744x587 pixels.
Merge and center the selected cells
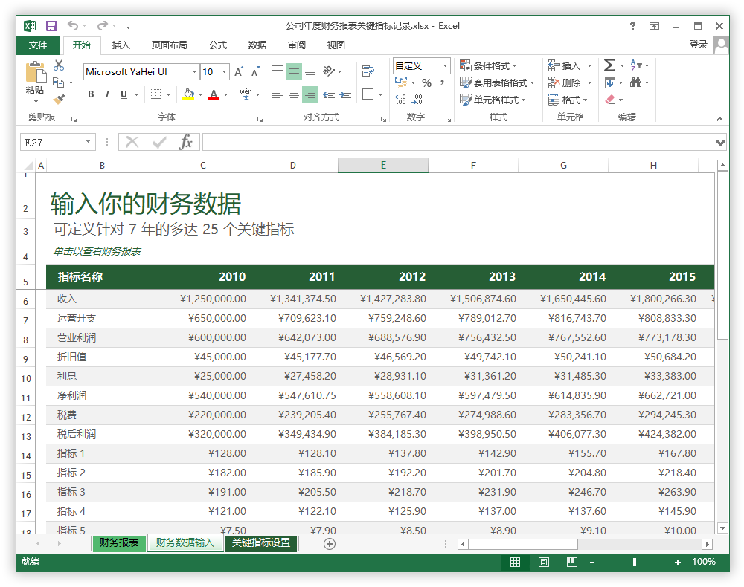click(x=368, y=94)
